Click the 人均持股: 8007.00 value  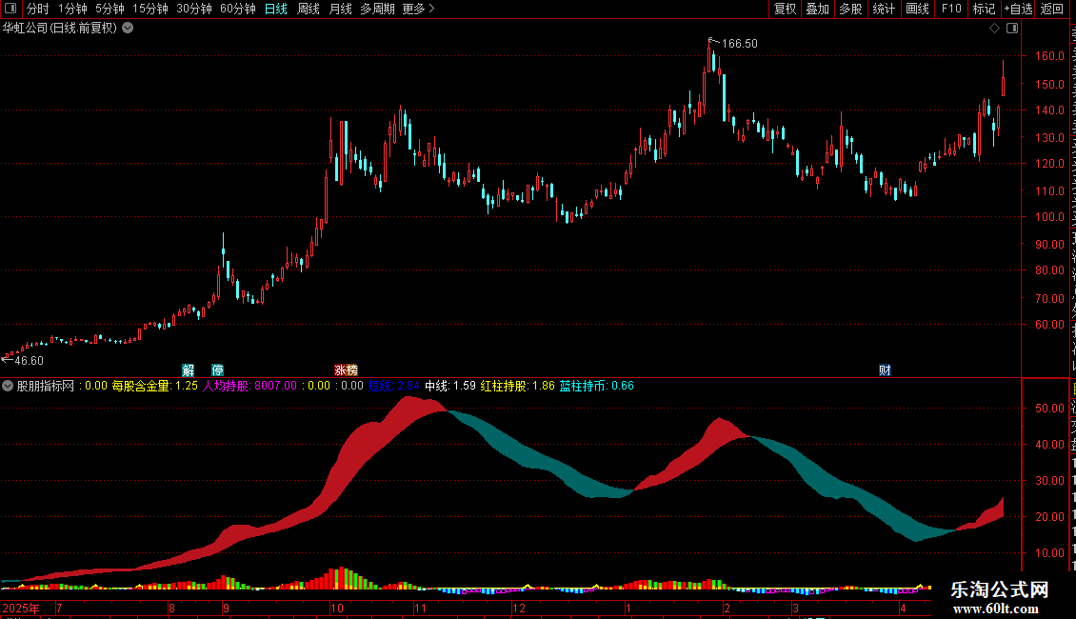pos(249,386)
